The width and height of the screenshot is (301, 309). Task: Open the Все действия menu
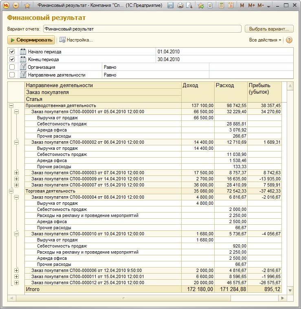coord(265,40)
